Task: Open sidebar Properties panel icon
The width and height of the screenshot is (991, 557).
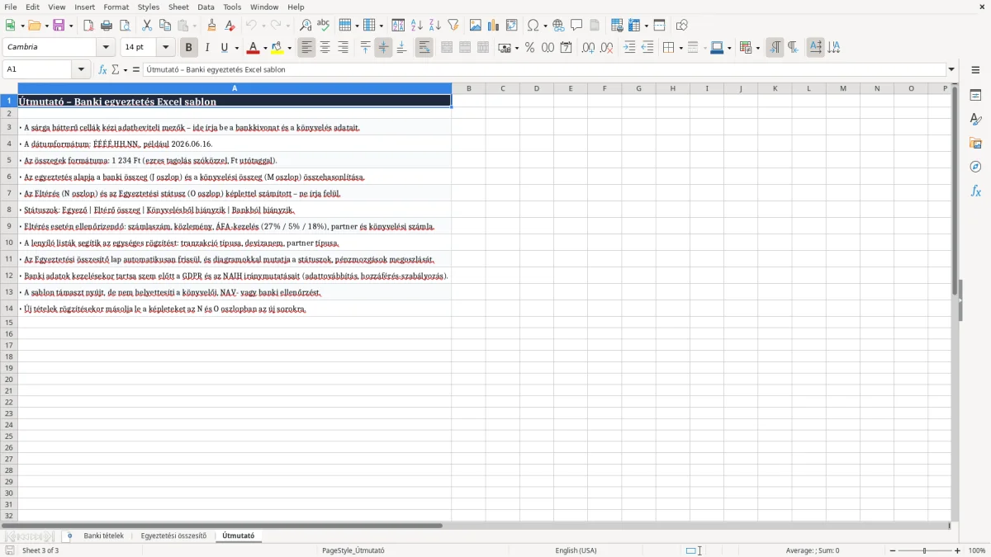Action: (975, 96)
